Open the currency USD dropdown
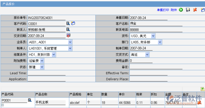The image size is (205, 108). coord(153,36)
